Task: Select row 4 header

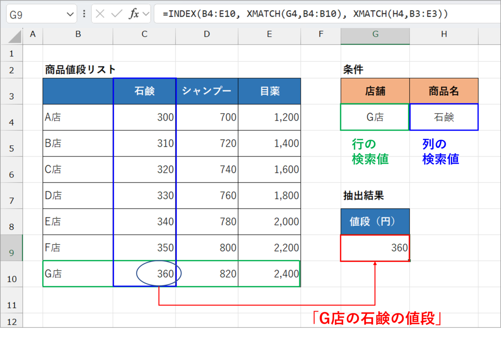Action: (12, 122)
